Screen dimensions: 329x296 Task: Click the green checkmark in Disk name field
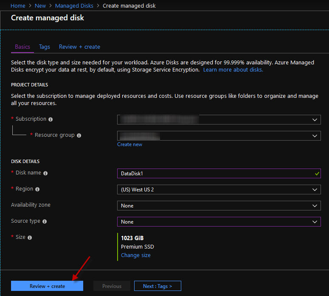317,174
